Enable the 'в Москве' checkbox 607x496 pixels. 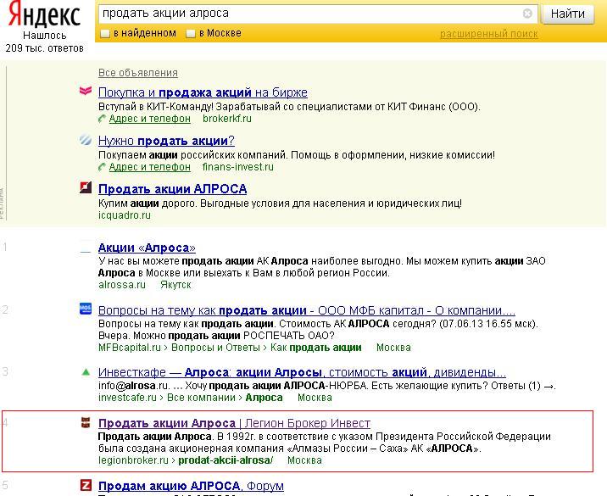191,34
